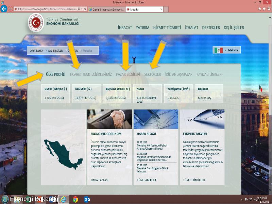This screenshot has width=272, height=204.
Task: Click the Başkent Mexico City box
Action: coord(209,94)
